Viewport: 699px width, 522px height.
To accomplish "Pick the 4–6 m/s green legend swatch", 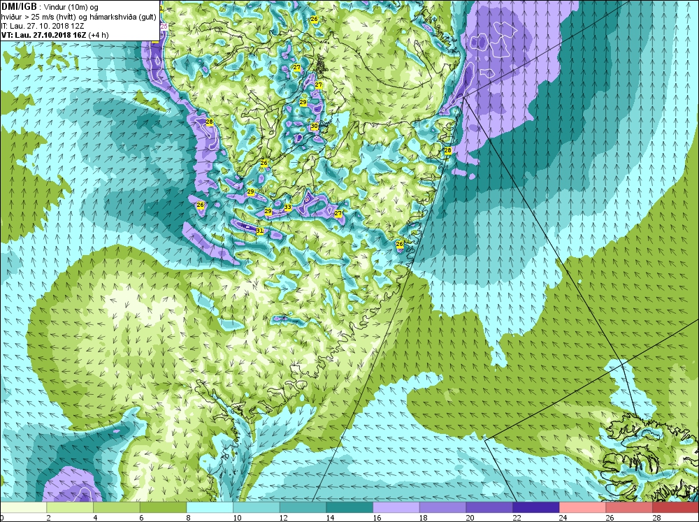I will 116,508.
